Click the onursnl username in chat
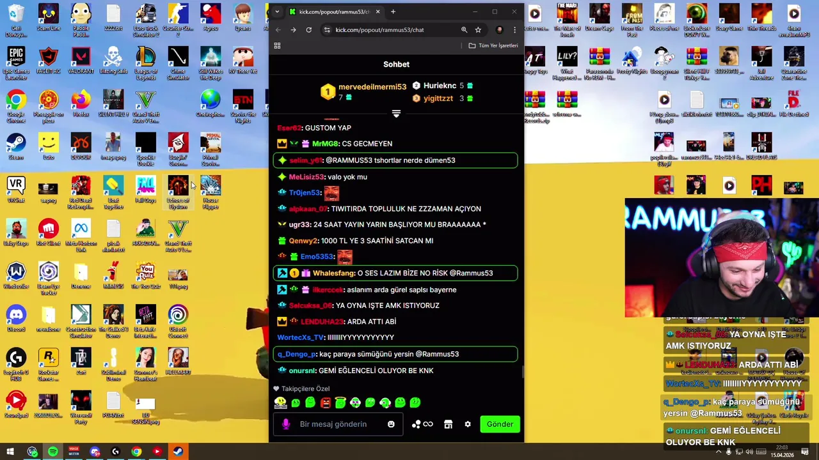Image resolution: width=819 pixels, height=460 pixels. pyautogui.click(x=303, y=371)
